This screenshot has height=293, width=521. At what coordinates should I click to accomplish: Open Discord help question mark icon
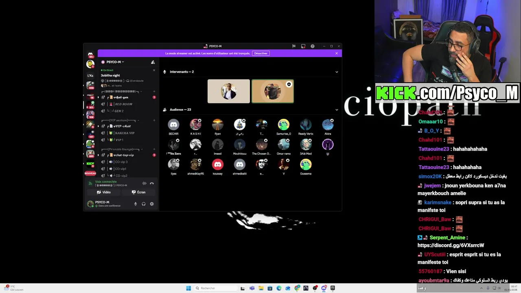pos(313,46)
